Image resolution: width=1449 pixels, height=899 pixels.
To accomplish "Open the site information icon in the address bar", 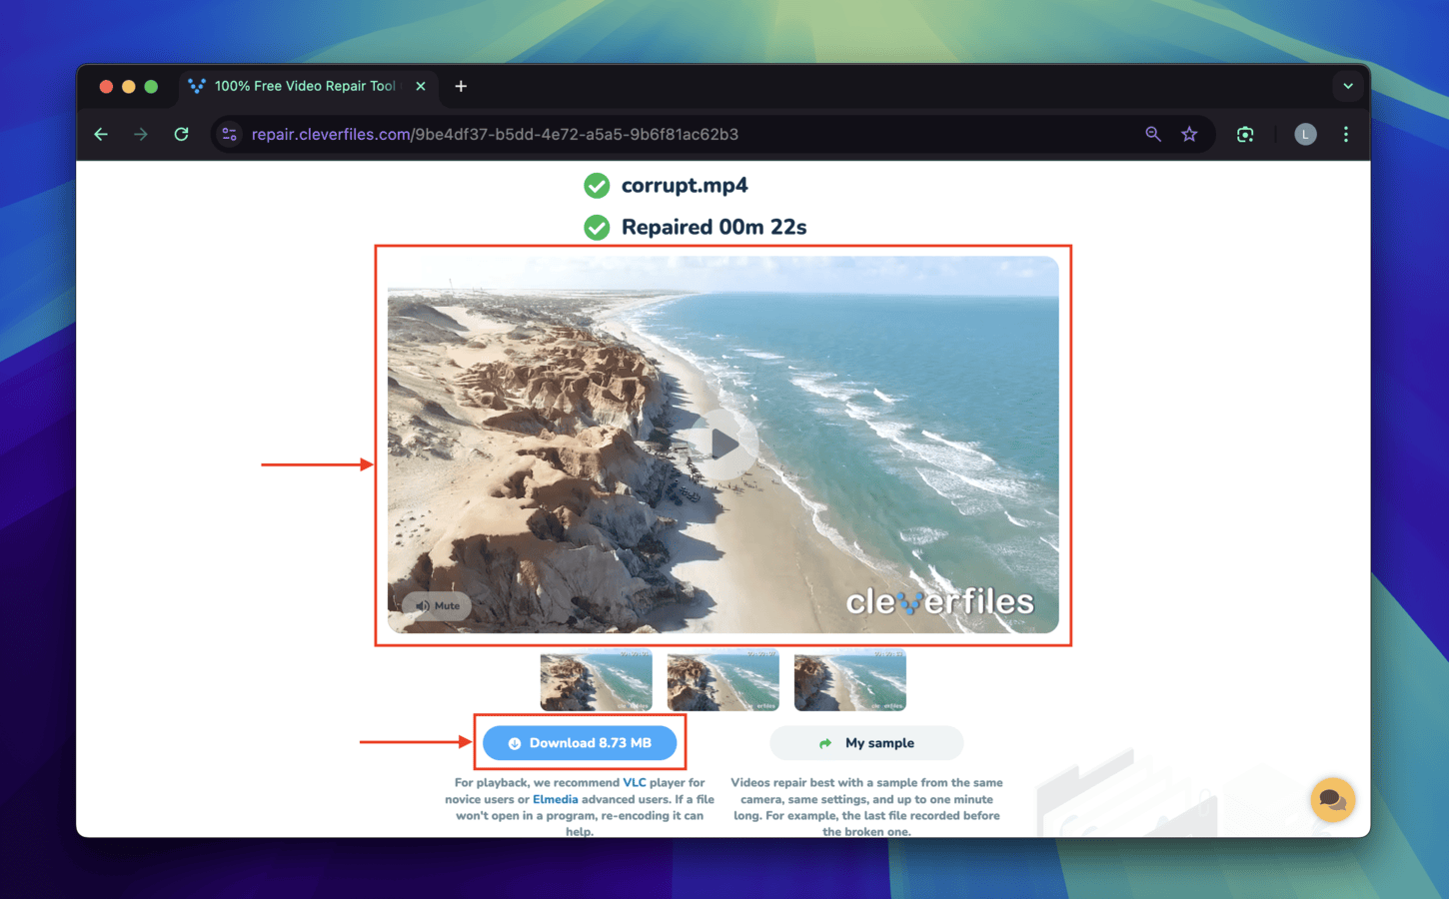I will (229, 134).
